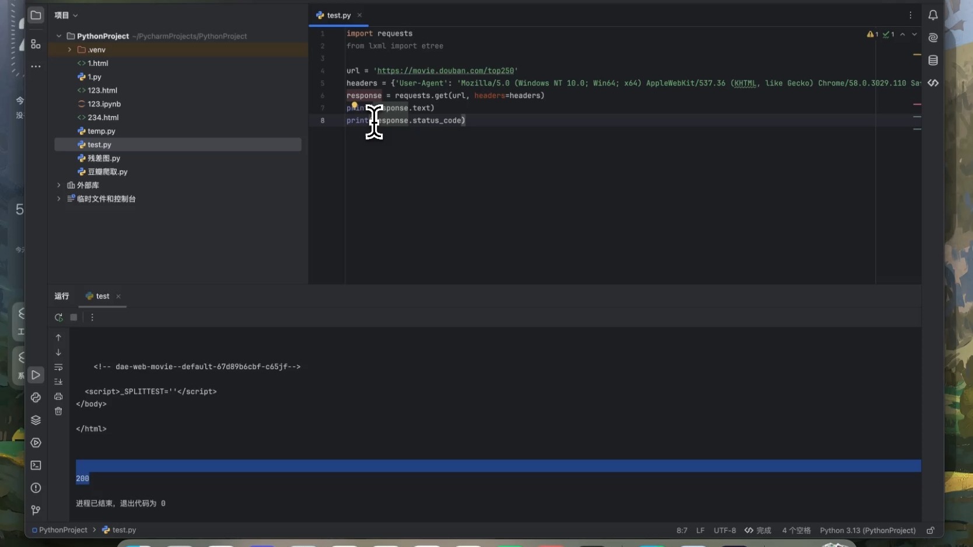Open the Problems tool window icon
Viewport: 973px width, 547px height.
pyautogui.click(x=36, y=488)
